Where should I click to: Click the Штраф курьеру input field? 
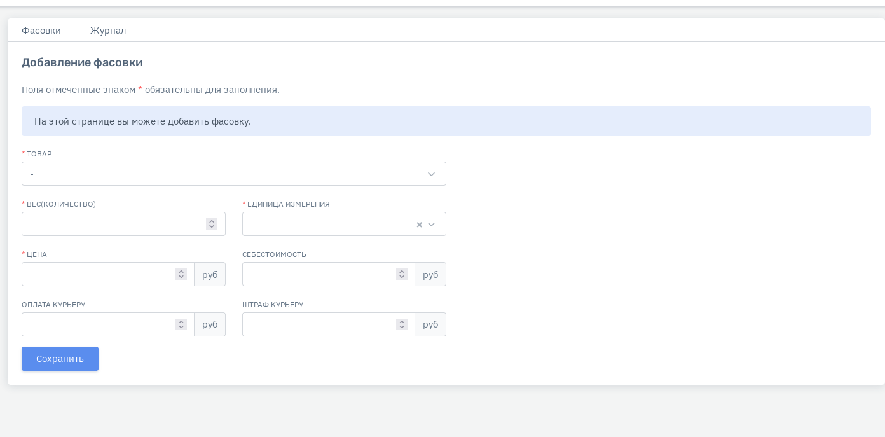click(319, 324)
